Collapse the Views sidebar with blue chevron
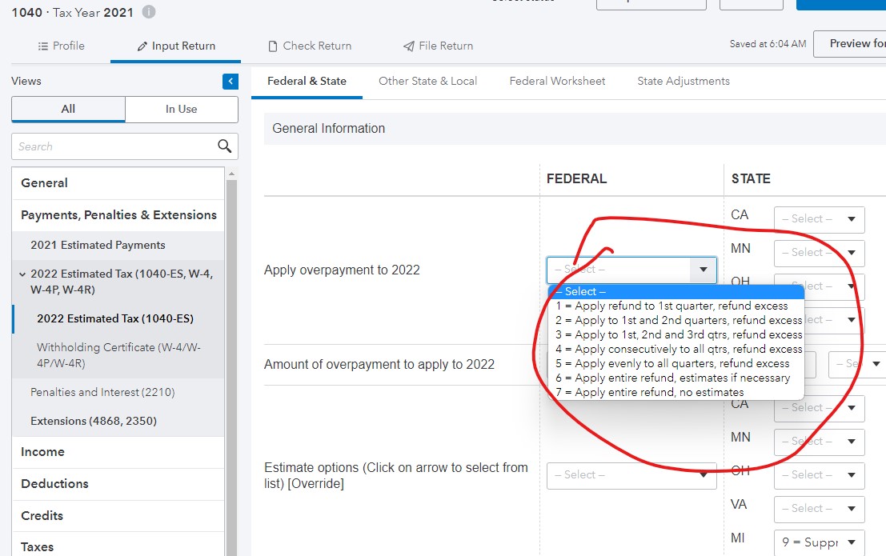 [230, 81]
